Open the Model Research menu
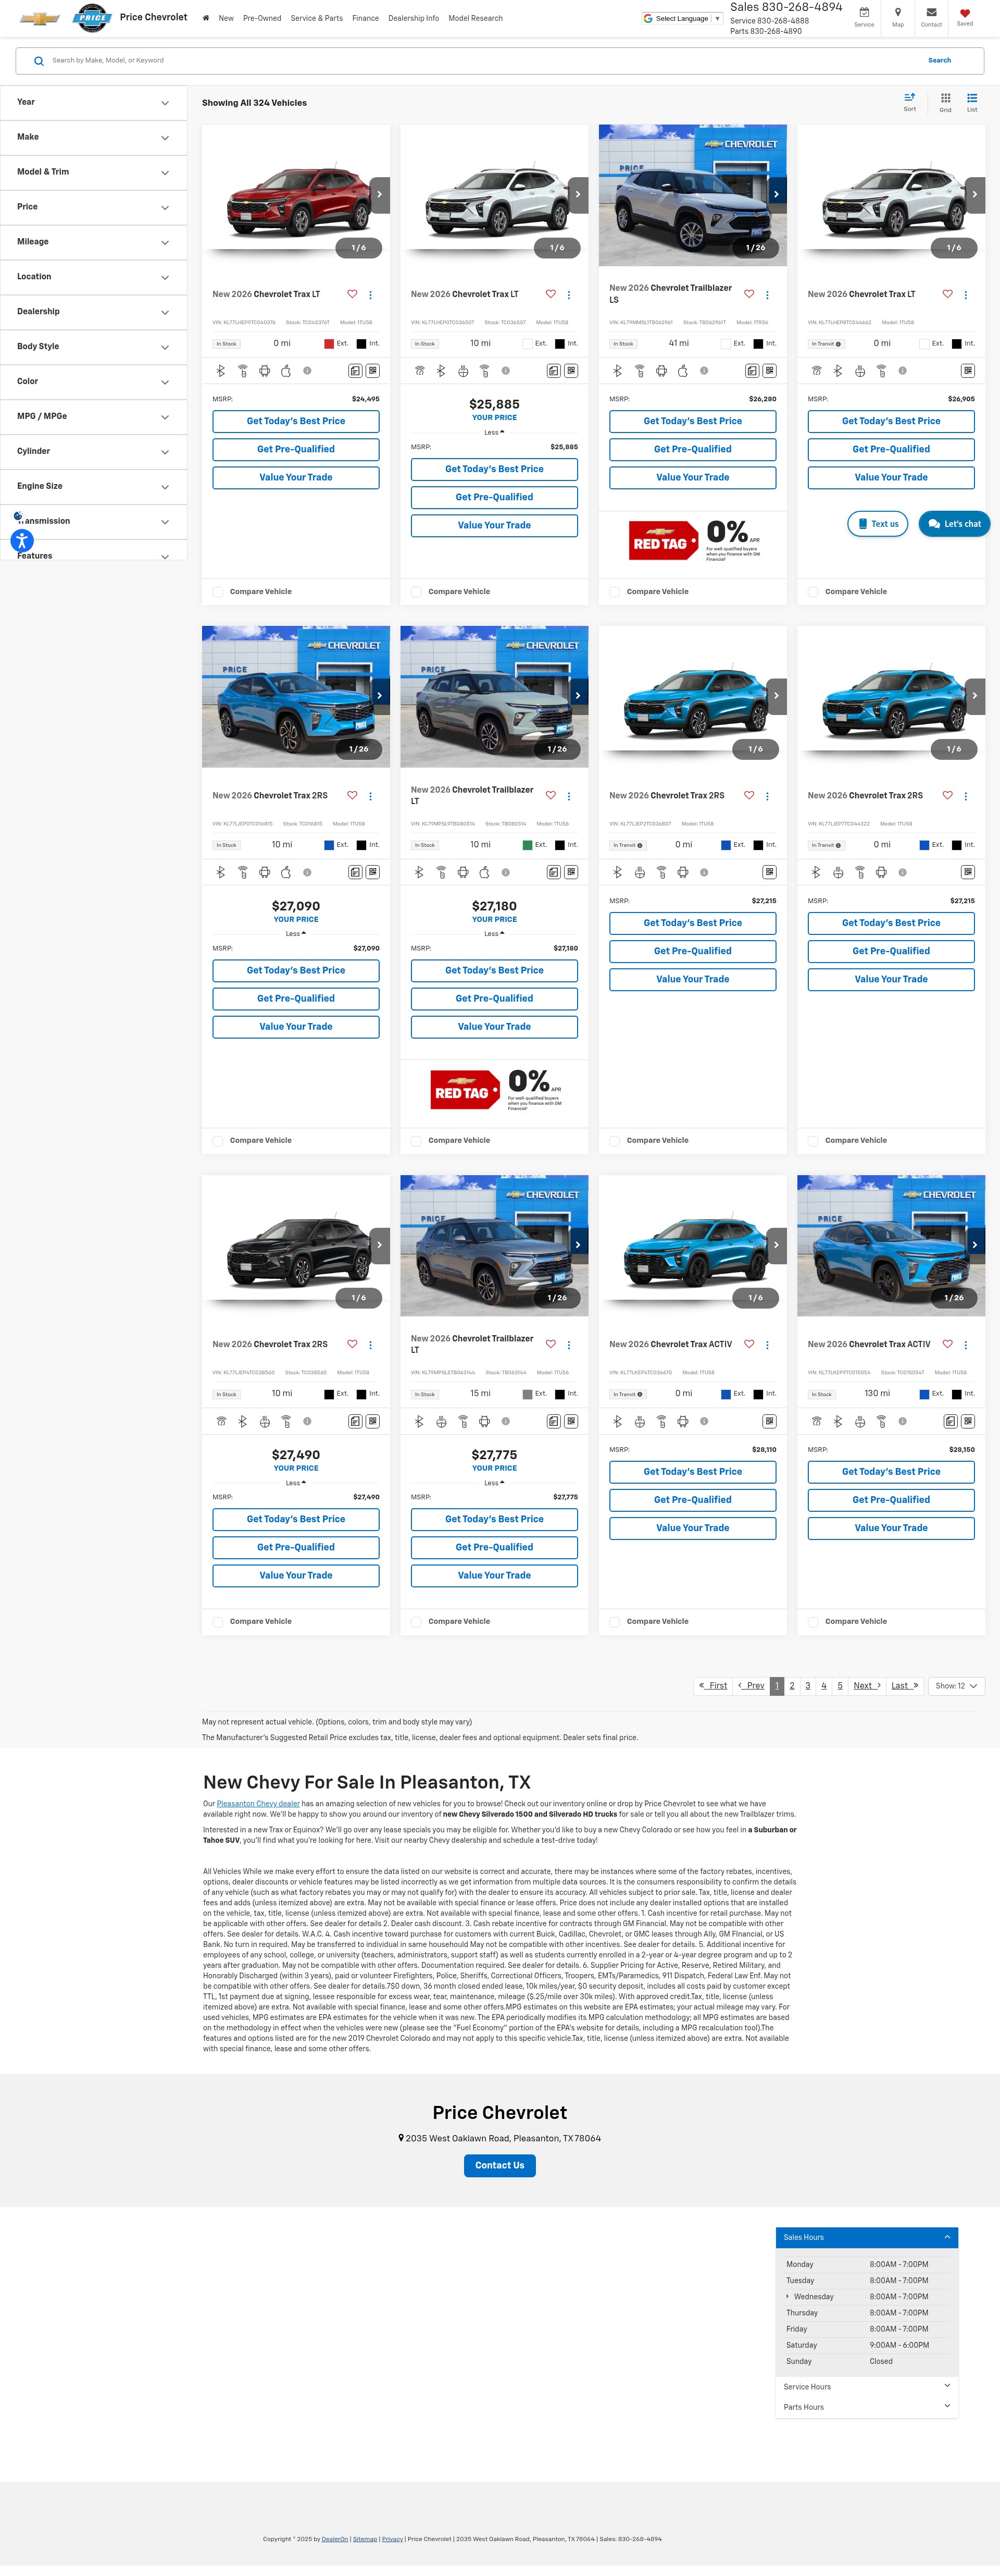 click(x=476, y=18)
